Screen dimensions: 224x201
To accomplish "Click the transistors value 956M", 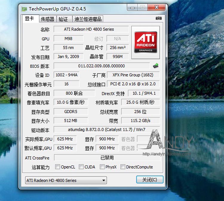I will click(x=118, y=57).
